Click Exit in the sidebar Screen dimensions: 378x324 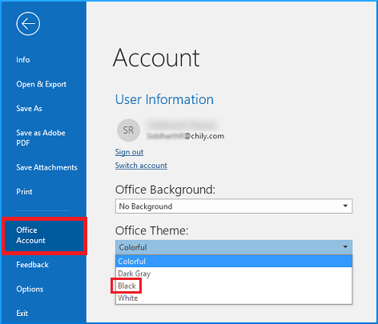click(22, 314)
